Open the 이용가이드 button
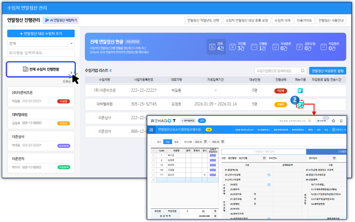The height and width of the screenshot is (222, 355). (304, 20)
